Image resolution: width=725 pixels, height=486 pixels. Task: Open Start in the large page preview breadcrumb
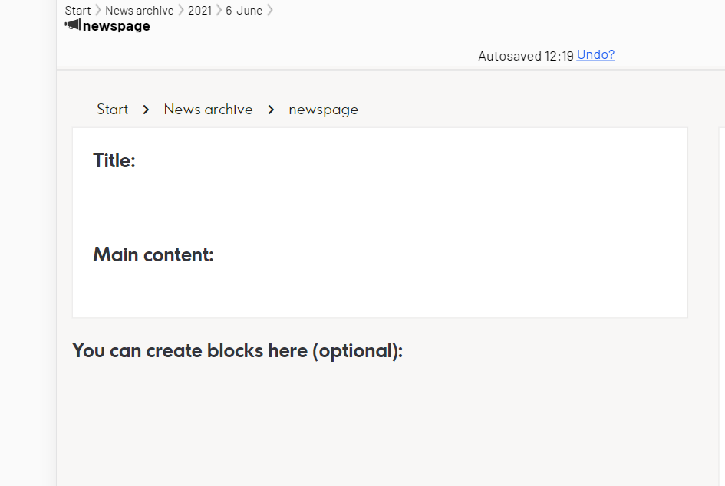coord(112,110)
